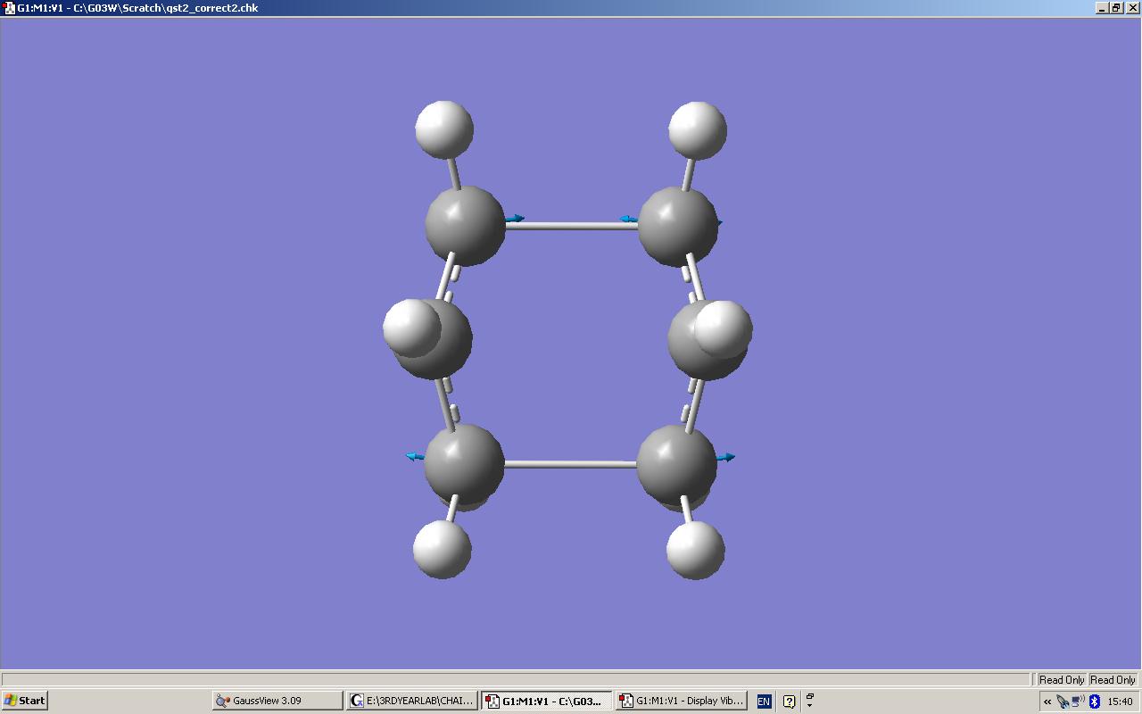
Task: Close the G1:M1:V1 molecule window
Action: tap(1131, 8)
